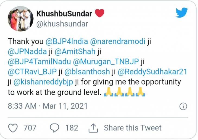The height and width of the screenshot is (140, 198).
Task: Open replies via speech bubble icon
Action: coord(55,128)
